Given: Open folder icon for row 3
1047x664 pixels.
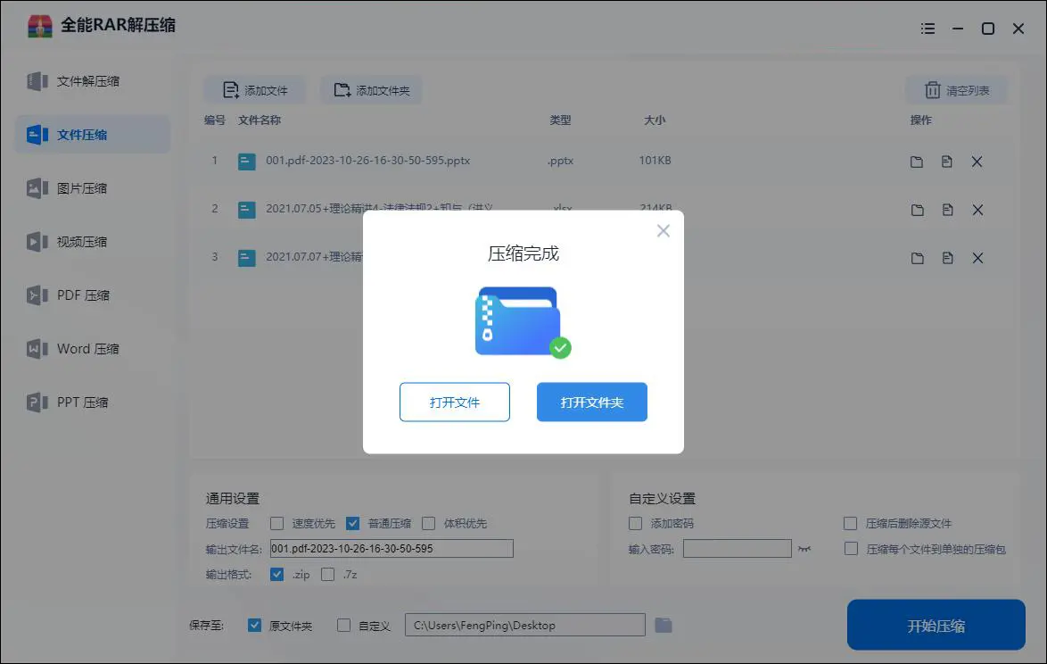Looking at the screenshot, I should coord(918,258).
